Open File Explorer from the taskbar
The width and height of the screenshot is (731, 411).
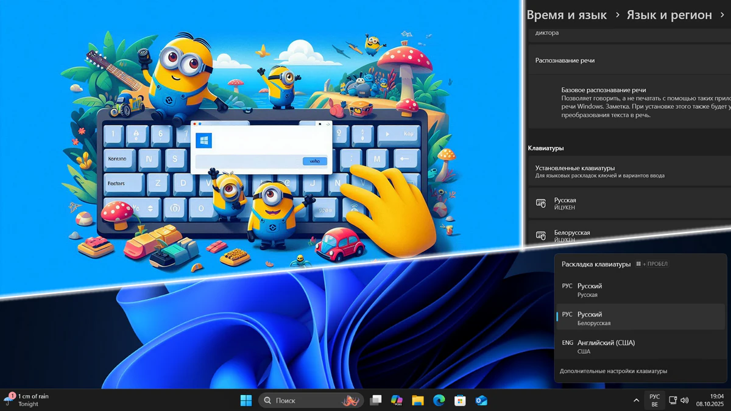point(417,400)
